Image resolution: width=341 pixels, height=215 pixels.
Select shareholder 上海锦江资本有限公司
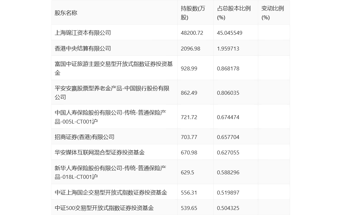click(83, 33)
